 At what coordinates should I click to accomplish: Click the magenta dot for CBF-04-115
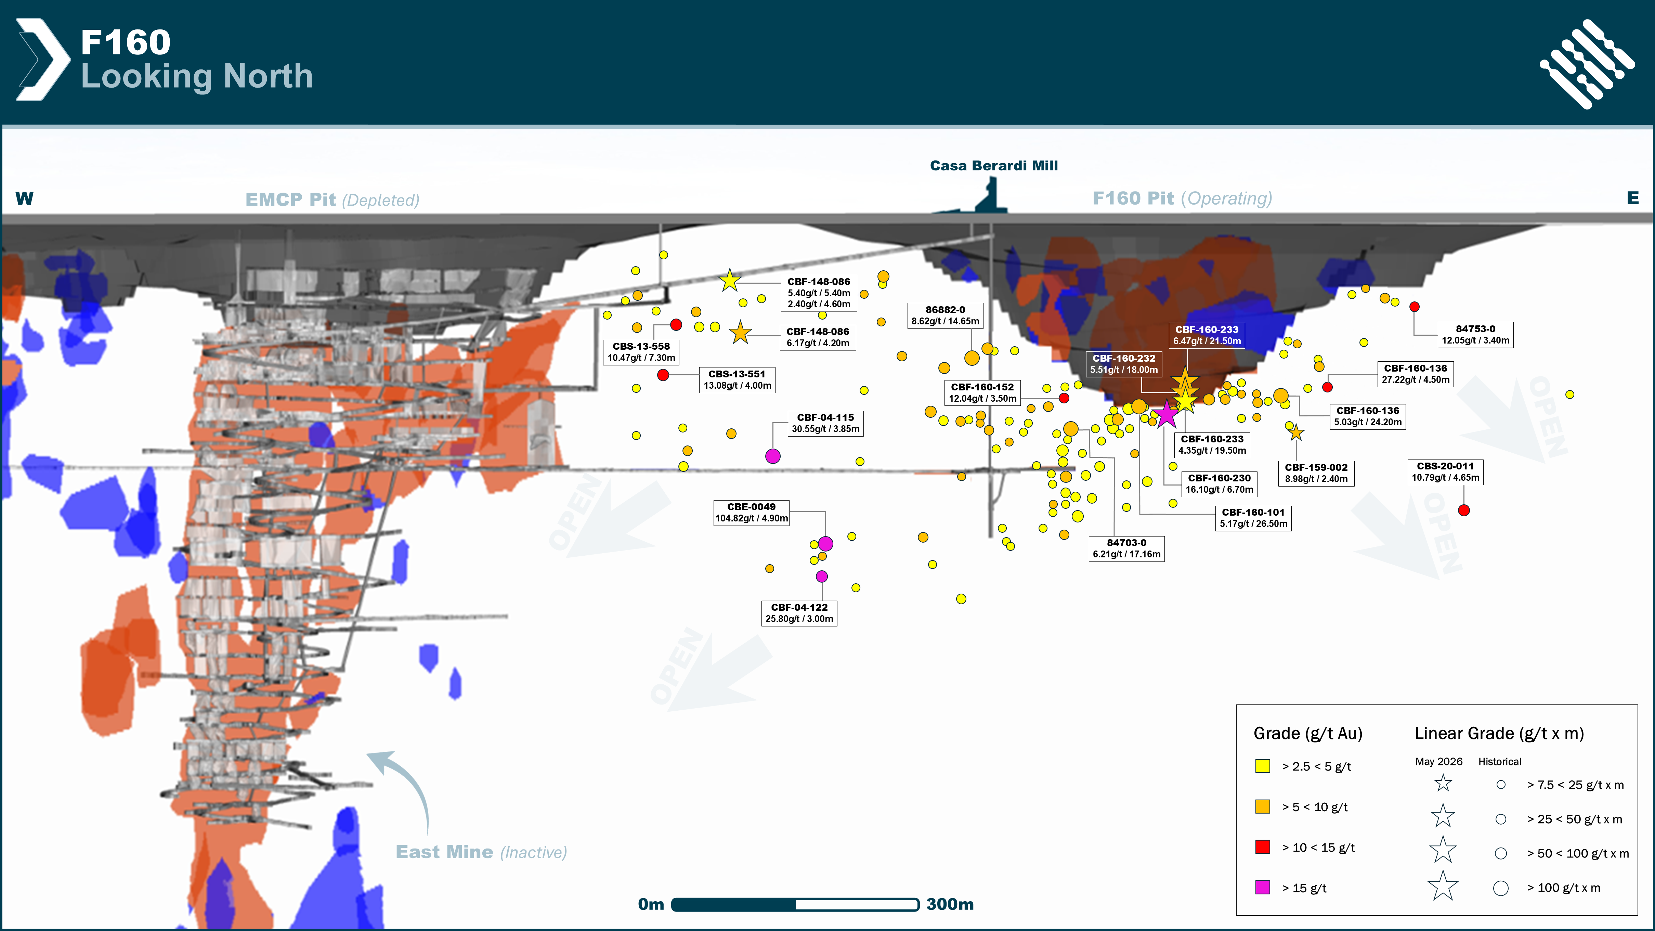point(773,456)
